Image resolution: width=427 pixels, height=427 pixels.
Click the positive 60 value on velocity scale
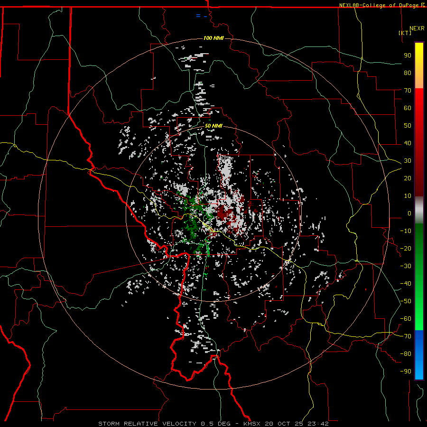click(408, 108)
